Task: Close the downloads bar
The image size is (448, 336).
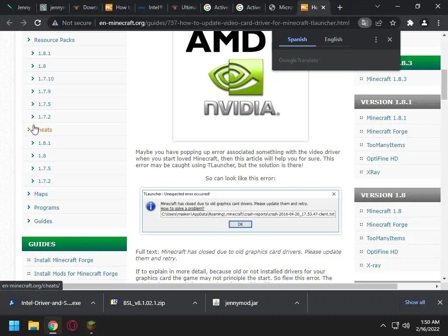Action: tap(440, 302)
